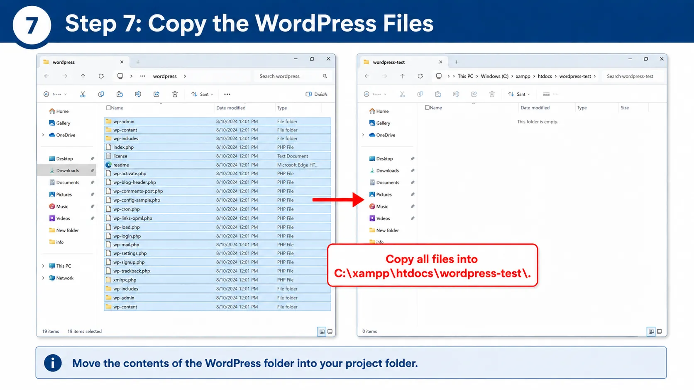Click htdocs in wordpress-test breadcrumb
This screenshot has width=694, height=390.
tap(545, 76)
